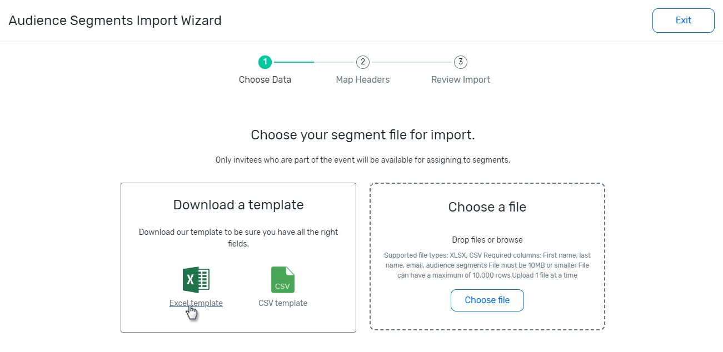
Task: Click the green Excel spreadsheet icon
Action: click(196, 280)
